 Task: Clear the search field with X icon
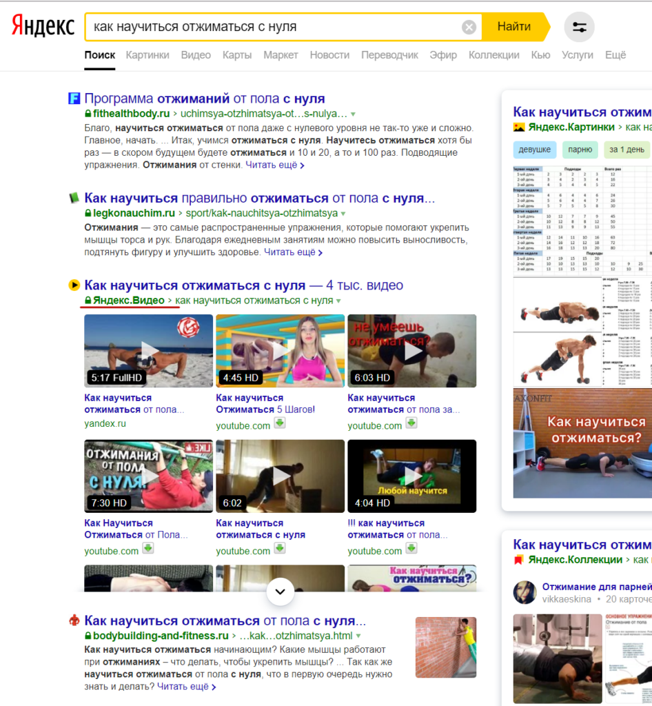469,28
